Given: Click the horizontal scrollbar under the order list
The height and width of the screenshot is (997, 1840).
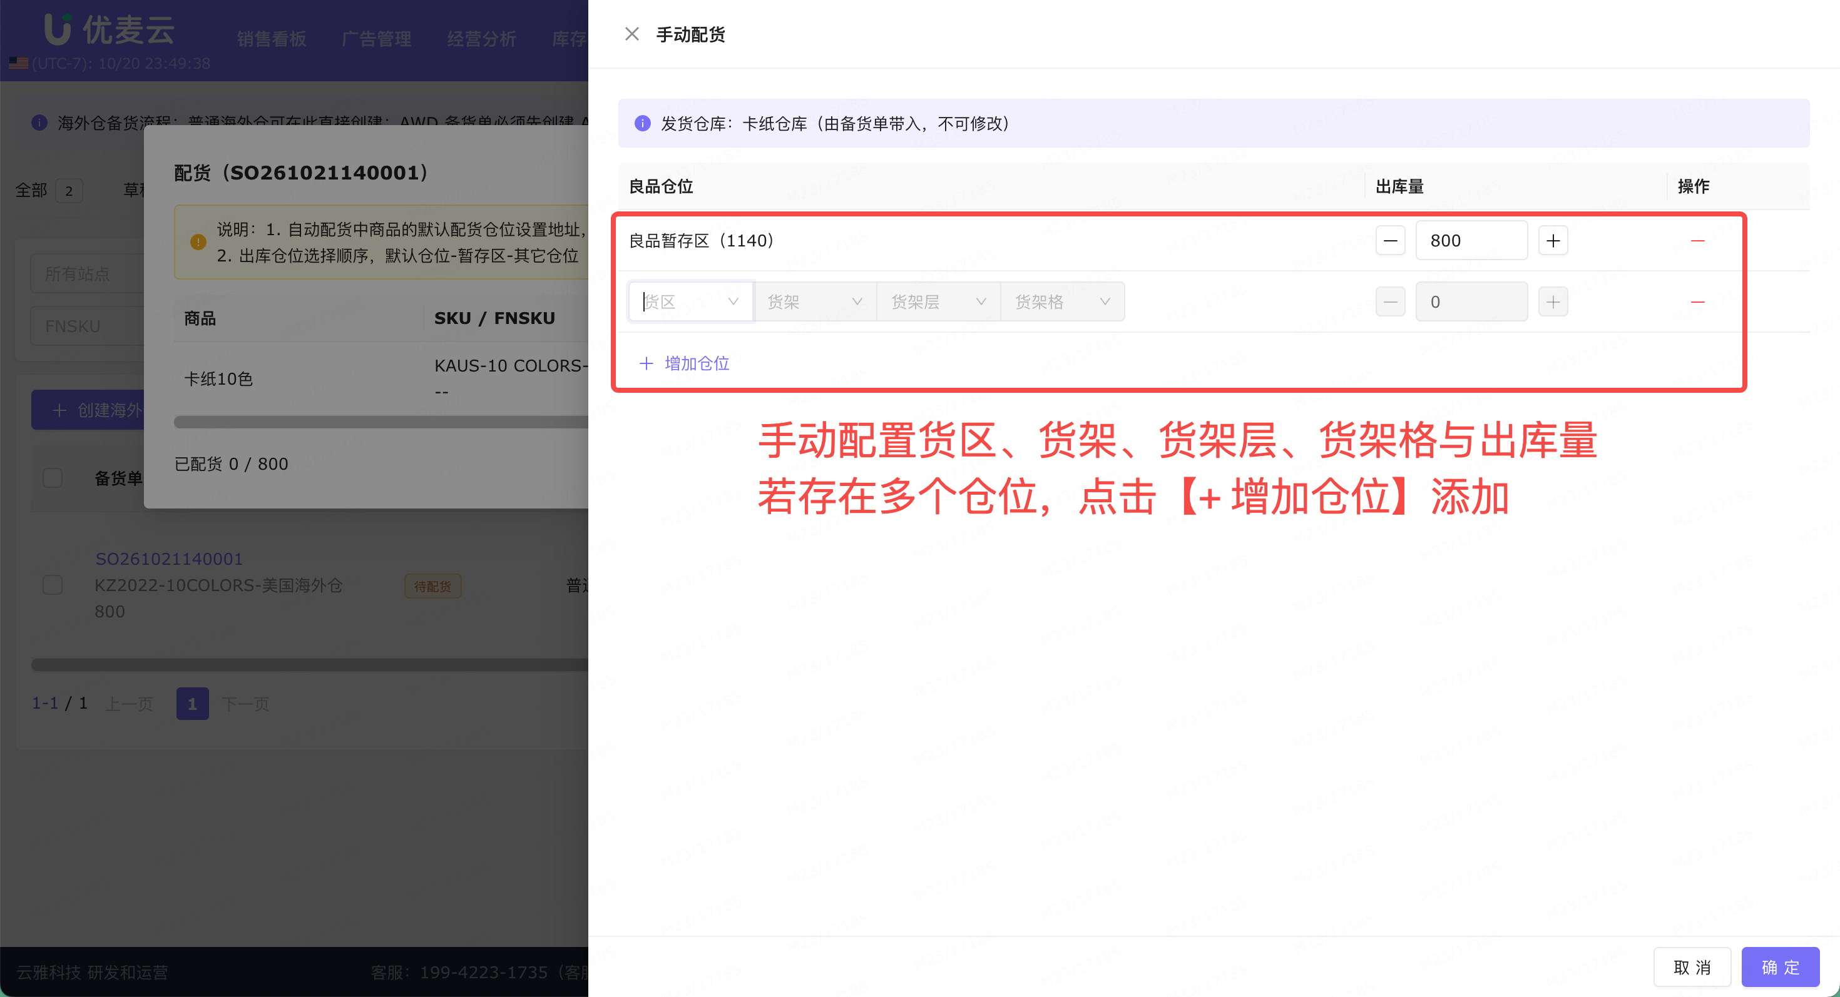Looking at the screenshot, I should 309,664.
